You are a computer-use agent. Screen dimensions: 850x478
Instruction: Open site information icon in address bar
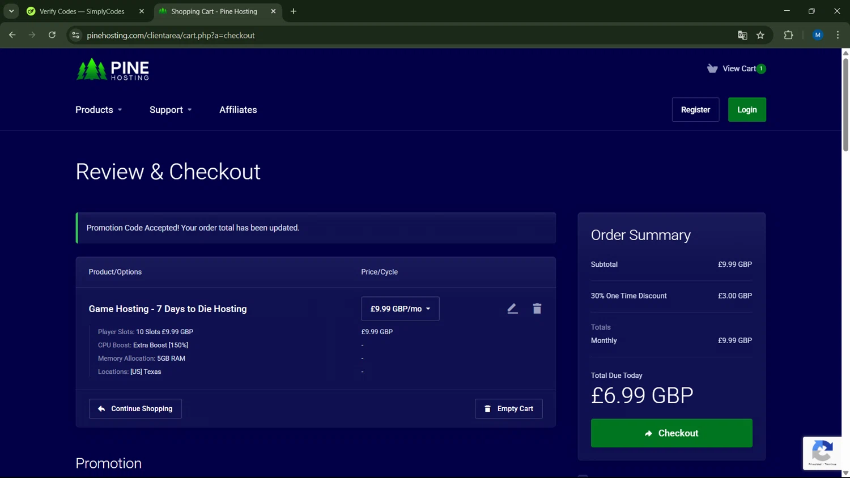[x=75, y=35]
